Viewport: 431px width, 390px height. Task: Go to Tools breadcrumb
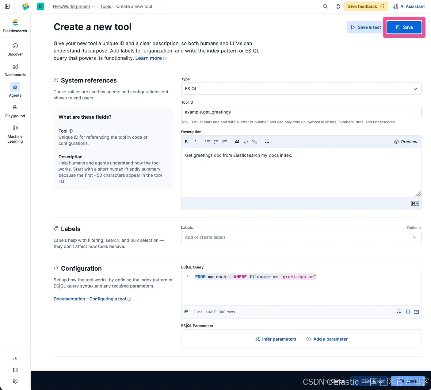click(x=105, y=6)
